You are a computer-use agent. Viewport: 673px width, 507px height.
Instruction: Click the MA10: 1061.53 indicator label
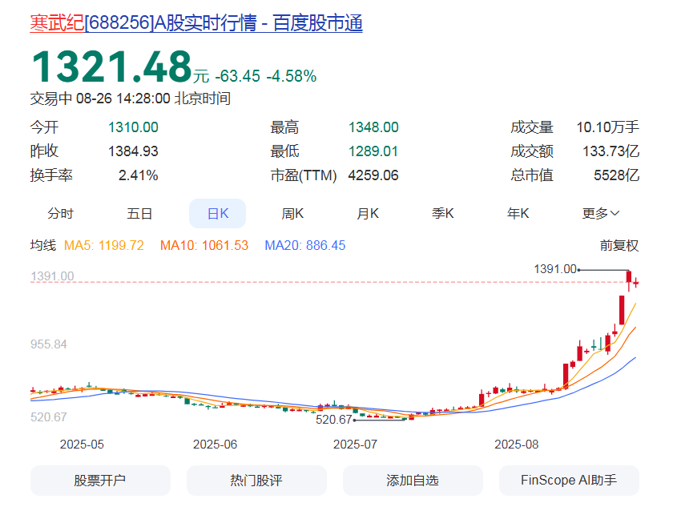pos(204,245)
